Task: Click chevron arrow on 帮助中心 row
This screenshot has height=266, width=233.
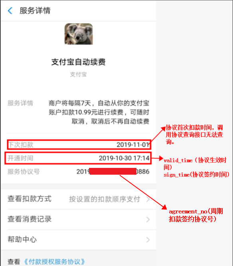Action: (148, 240)
